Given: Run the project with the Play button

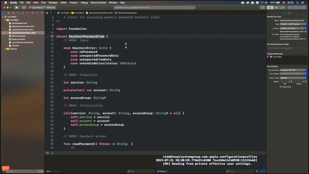Looking at the screenshot, I should [17, 8].
